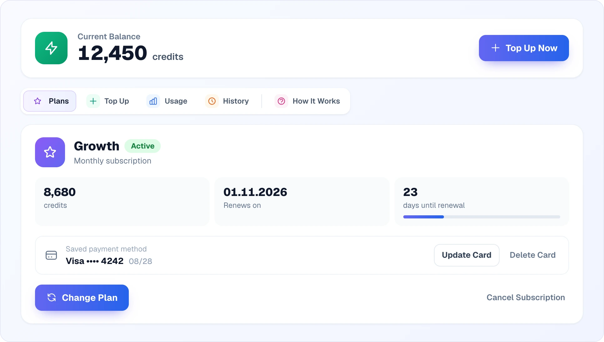Click Delete Card
604x342 pixels.
point(533,255)
